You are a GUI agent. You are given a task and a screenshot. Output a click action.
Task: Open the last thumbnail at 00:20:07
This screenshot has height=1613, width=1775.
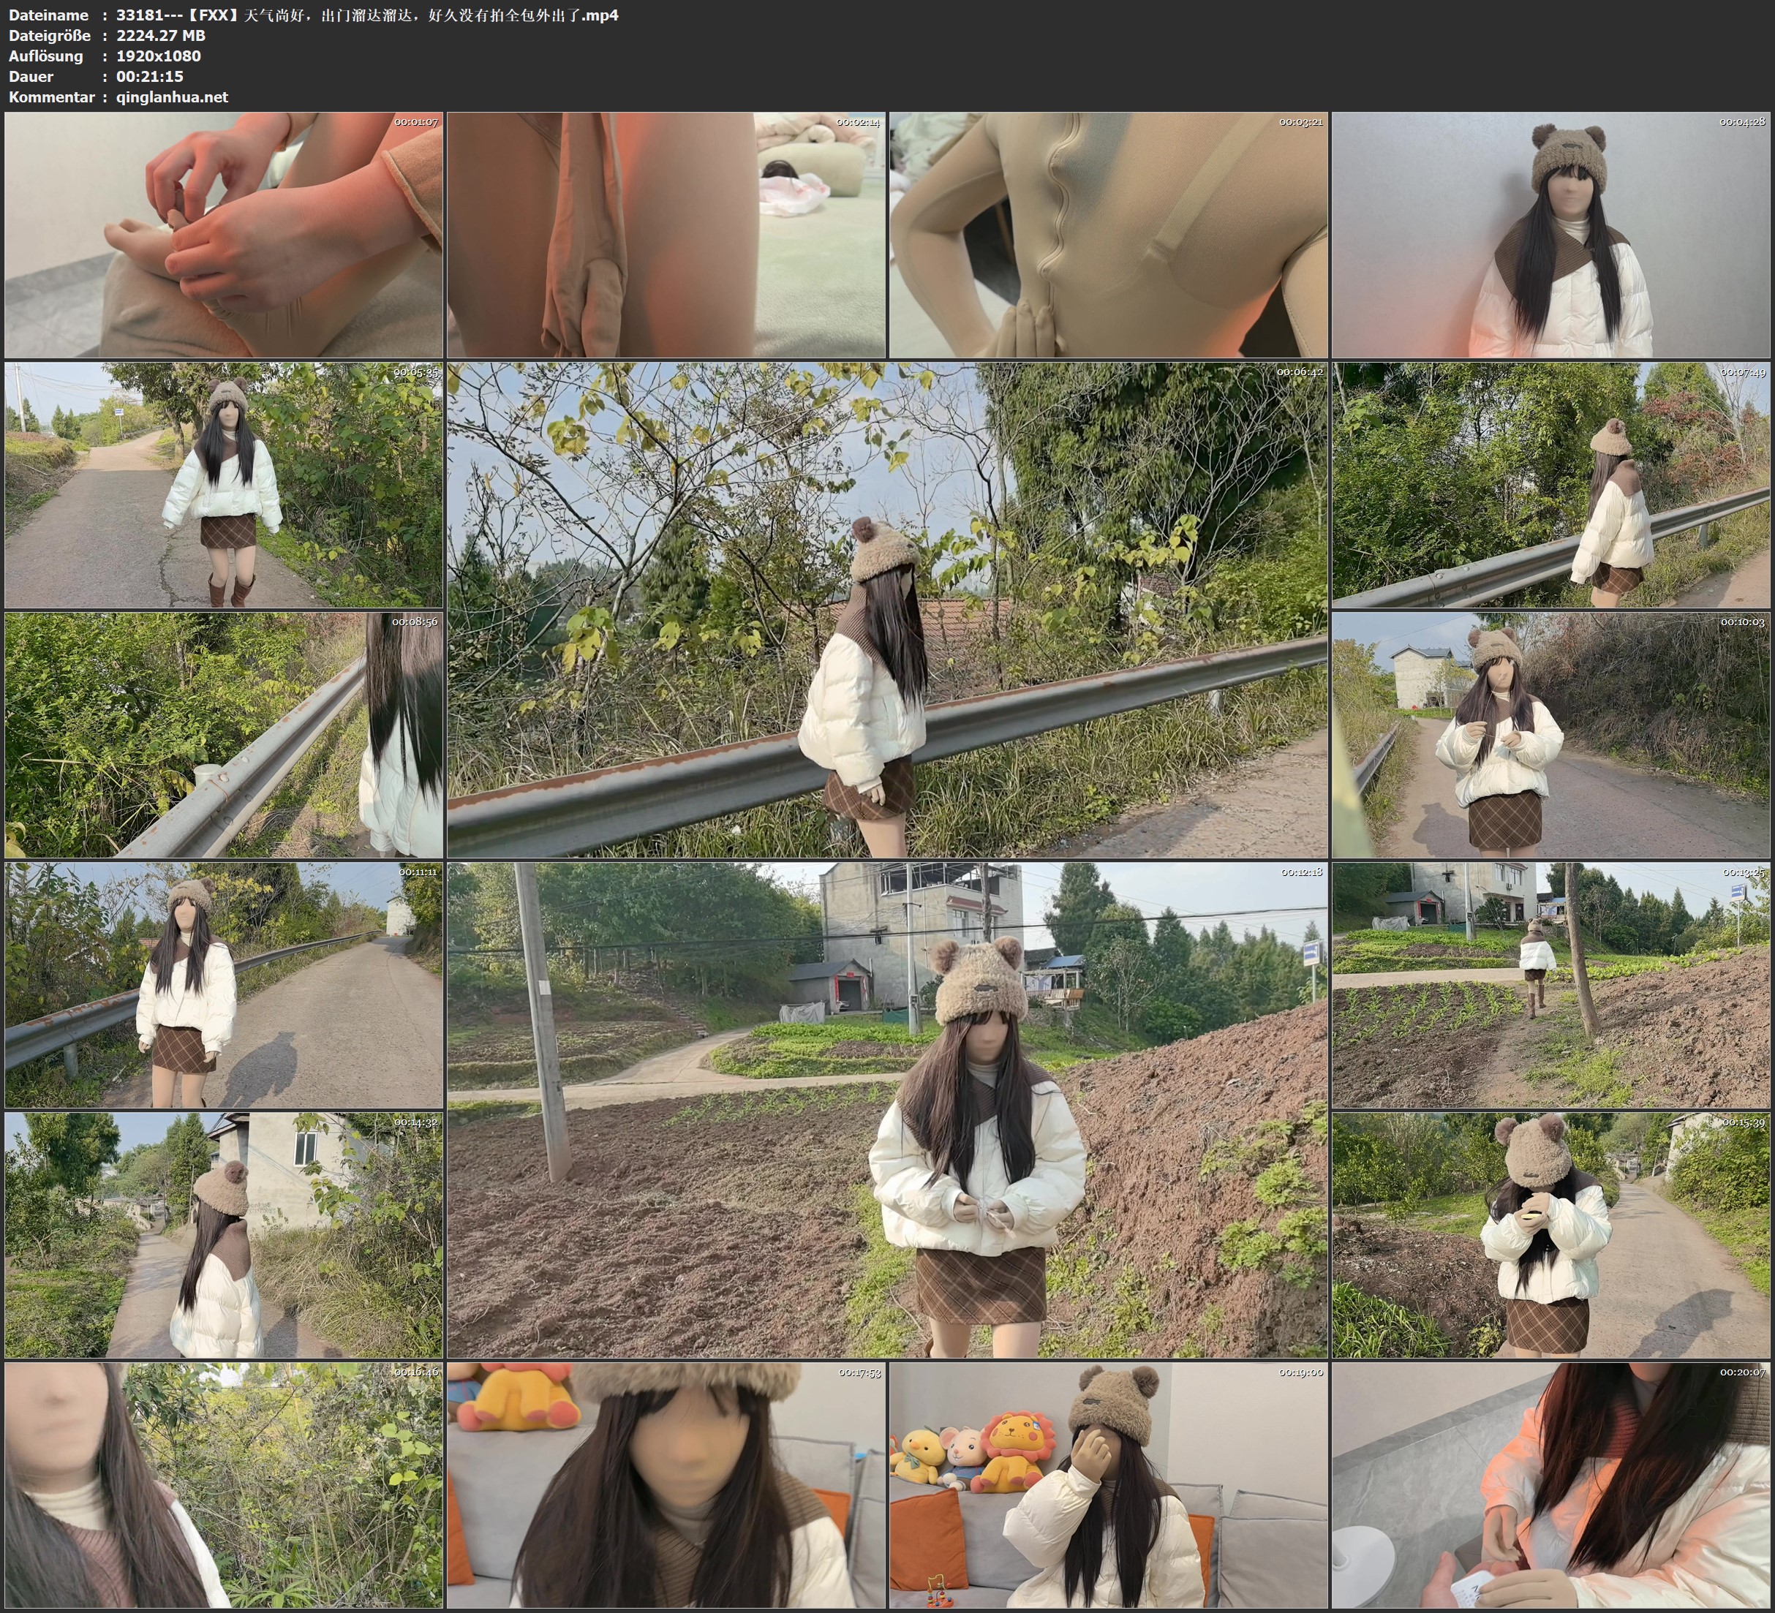point(1551,1484)
